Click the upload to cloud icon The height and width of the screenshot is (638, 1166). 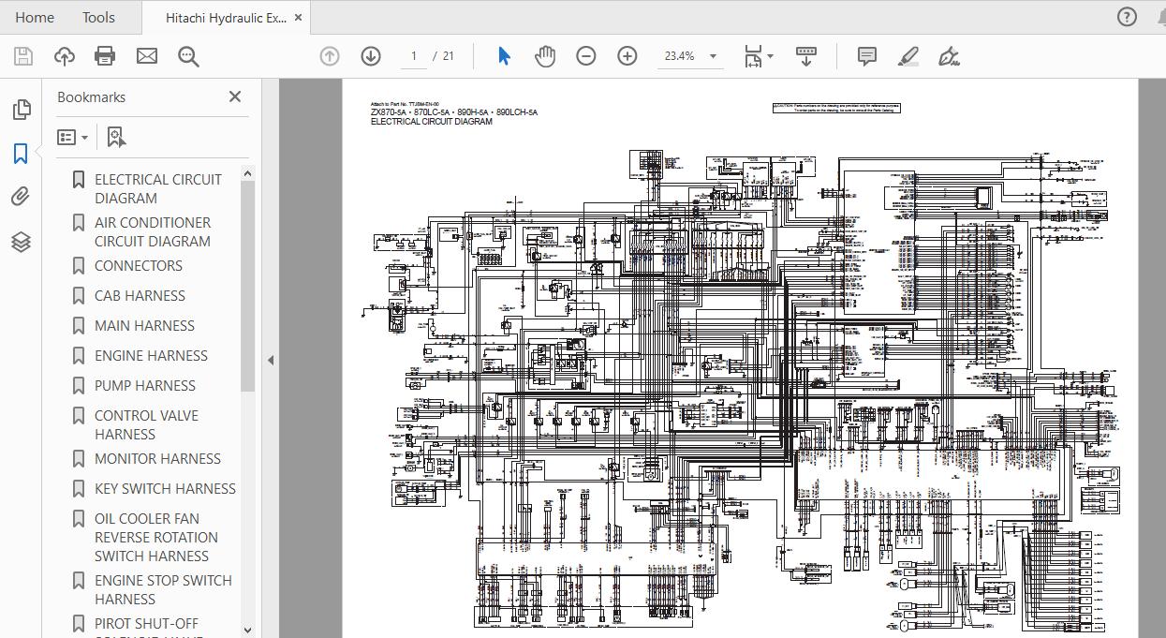pyautogui.click(x=64, y=56)
